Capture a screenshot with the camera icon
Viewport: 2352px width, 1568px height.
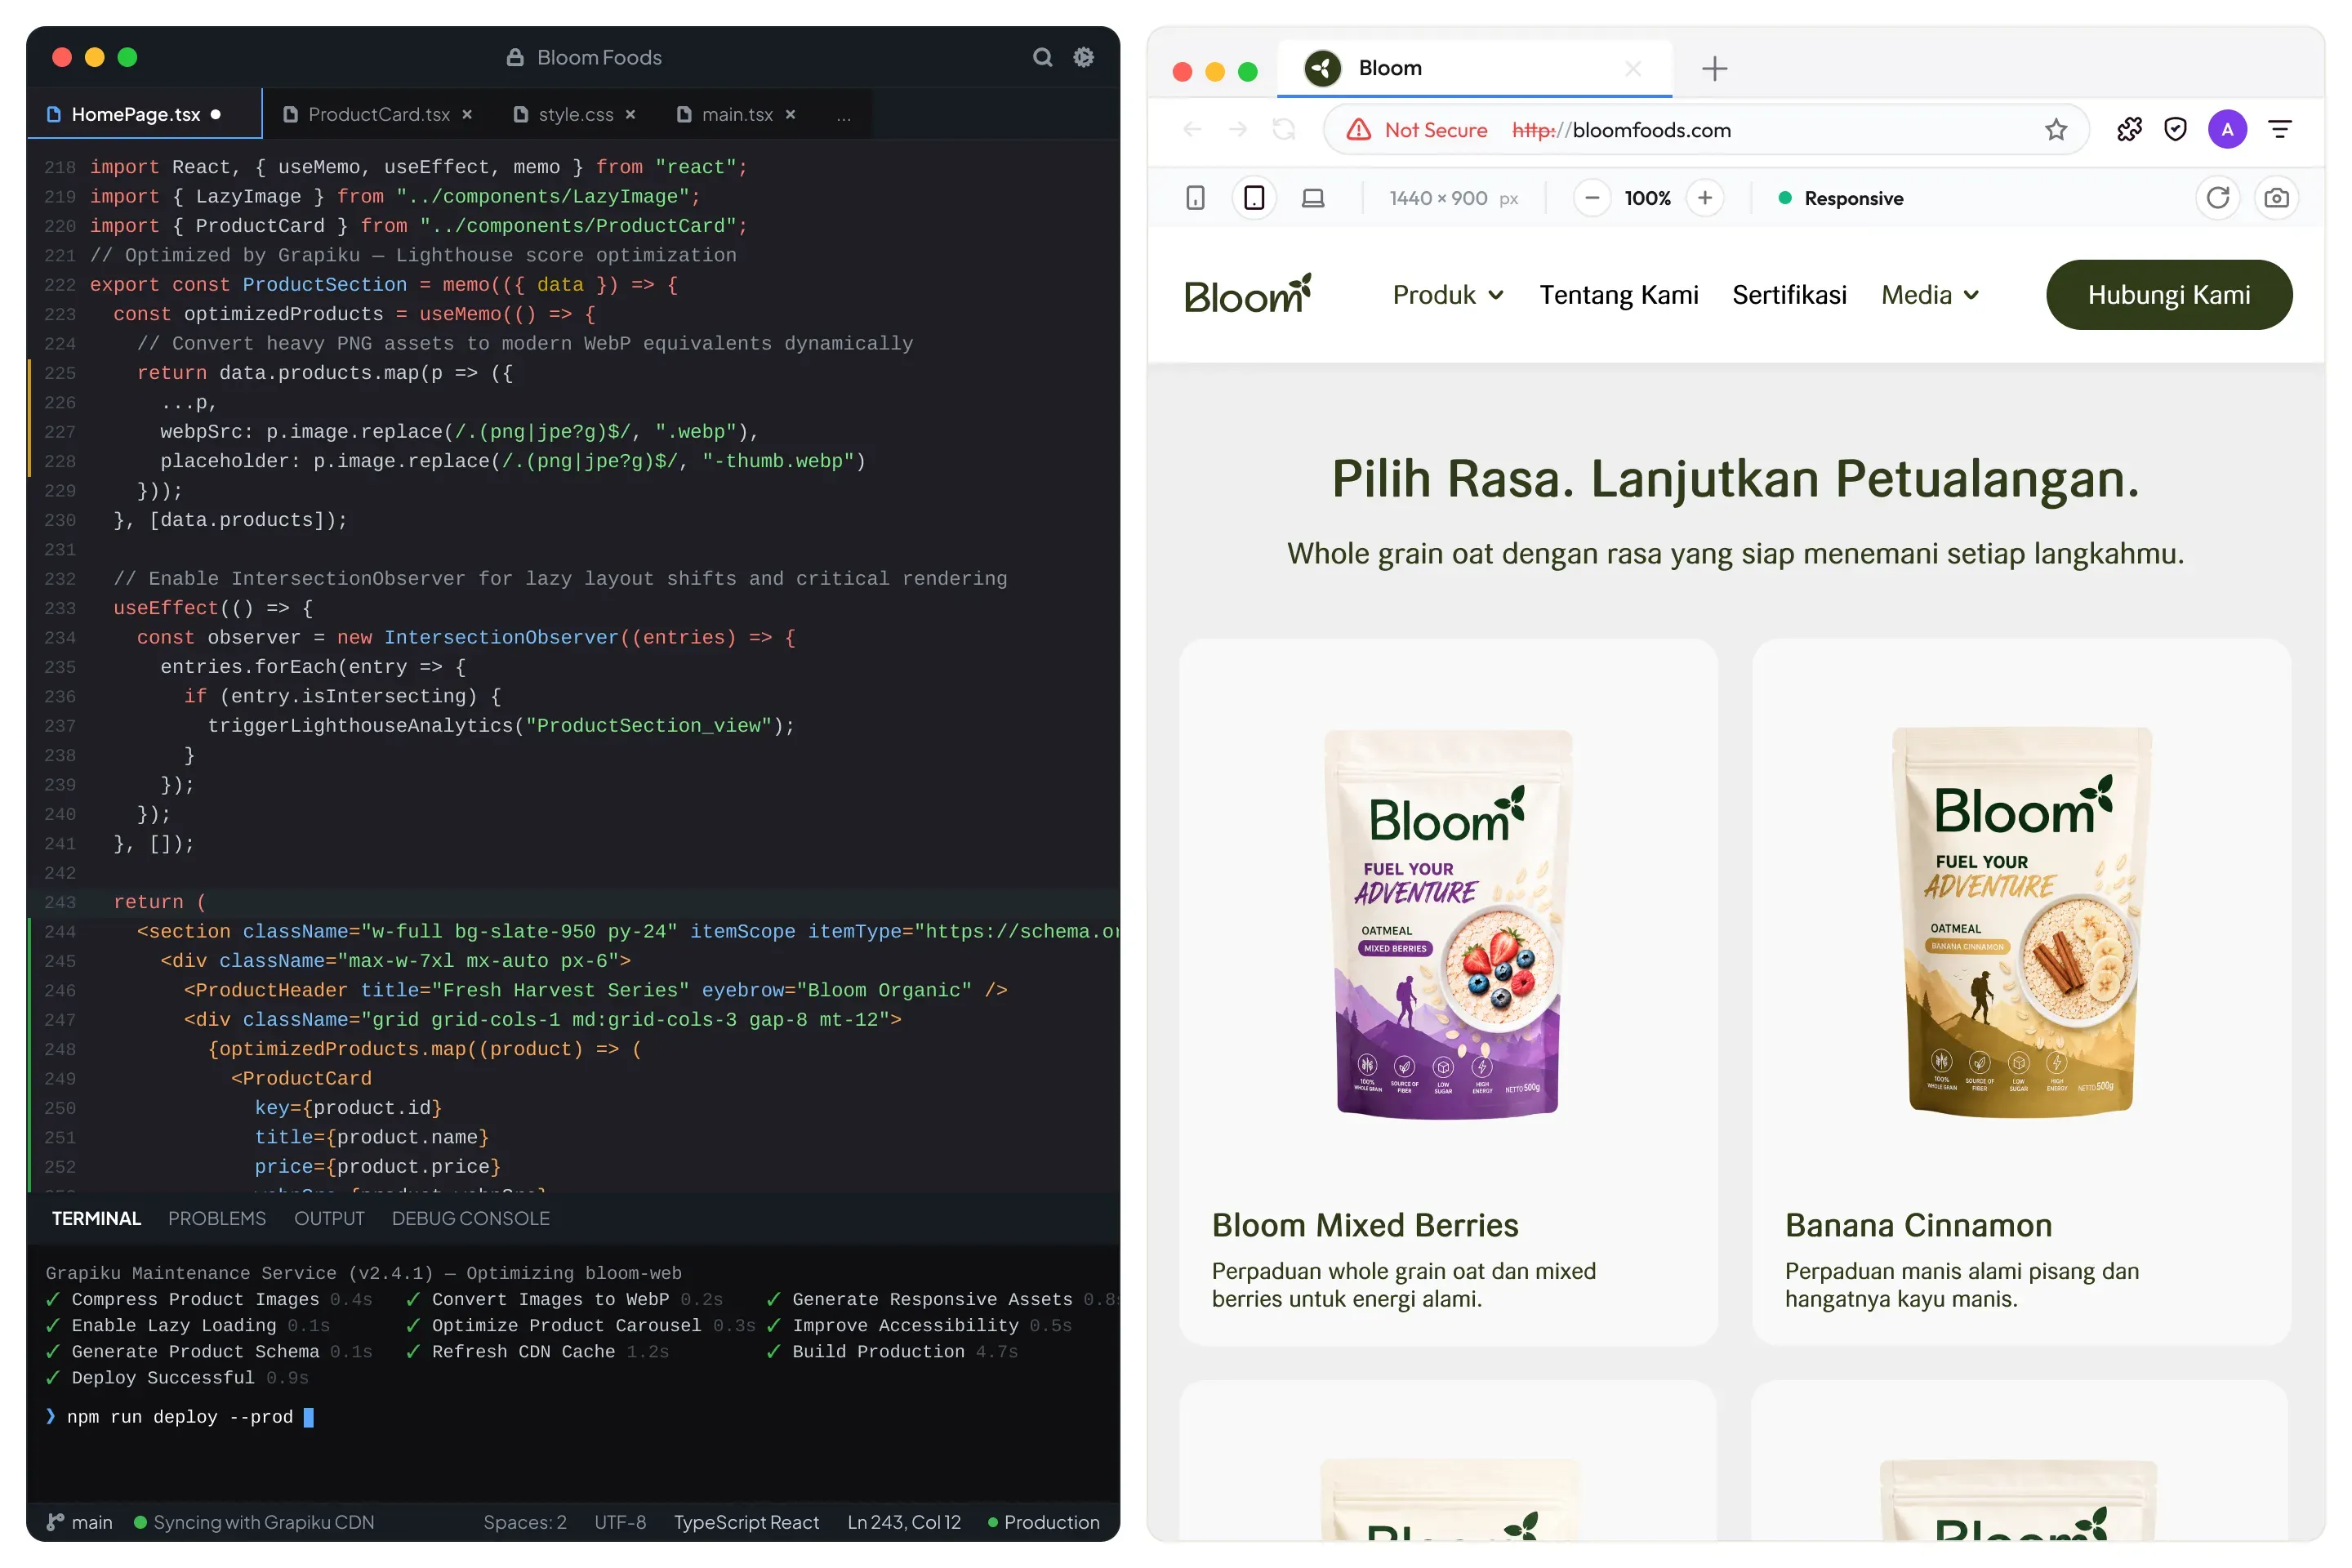2277,198
